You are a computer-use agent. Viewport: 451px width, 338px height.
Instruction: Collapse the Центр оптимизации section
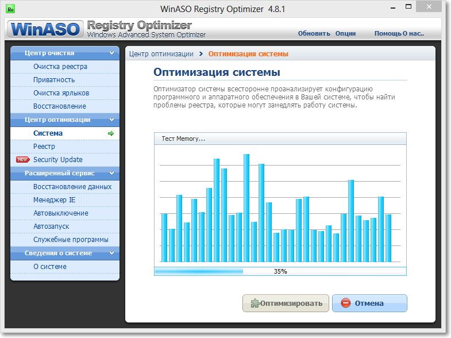111,120
